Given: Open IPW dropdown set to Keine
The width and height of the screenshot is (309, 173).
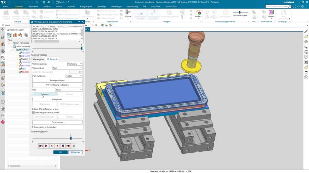Looking at the screenshot, I should 69,90.
